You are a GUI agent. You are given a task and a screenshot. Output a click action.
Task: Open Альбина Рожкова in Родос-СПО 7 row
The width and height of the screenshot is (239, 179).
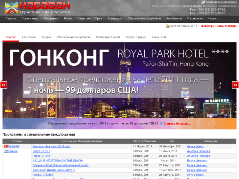pos(199,151)
